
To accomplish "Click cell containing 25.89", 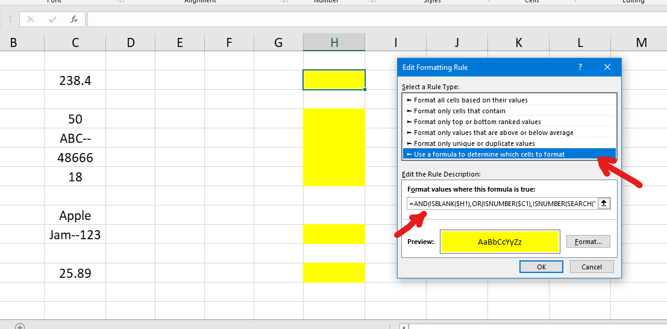I will point(75,273).
